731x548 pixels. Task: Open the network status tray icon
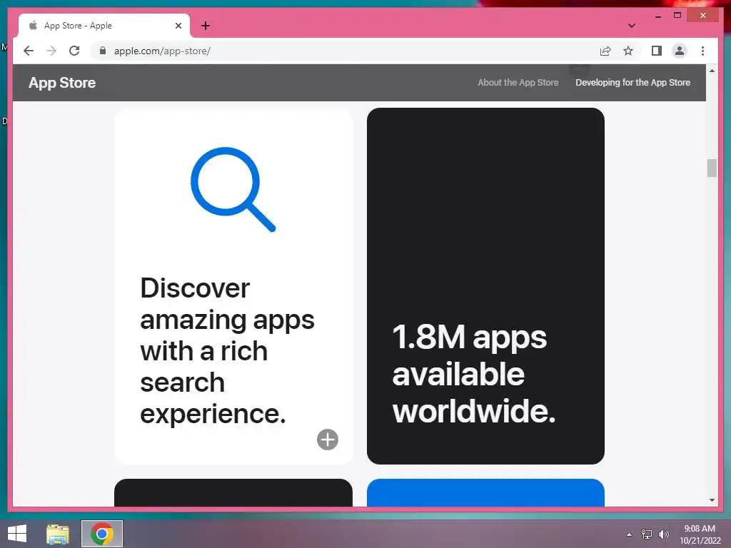(x=647, y=534)
